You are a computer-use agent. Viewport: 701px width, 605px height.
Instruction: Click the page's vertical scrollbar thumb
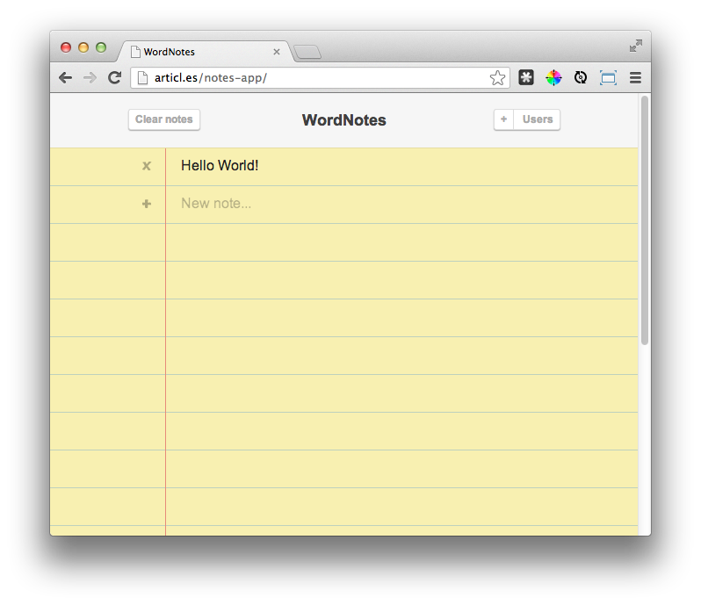[644, 220]
